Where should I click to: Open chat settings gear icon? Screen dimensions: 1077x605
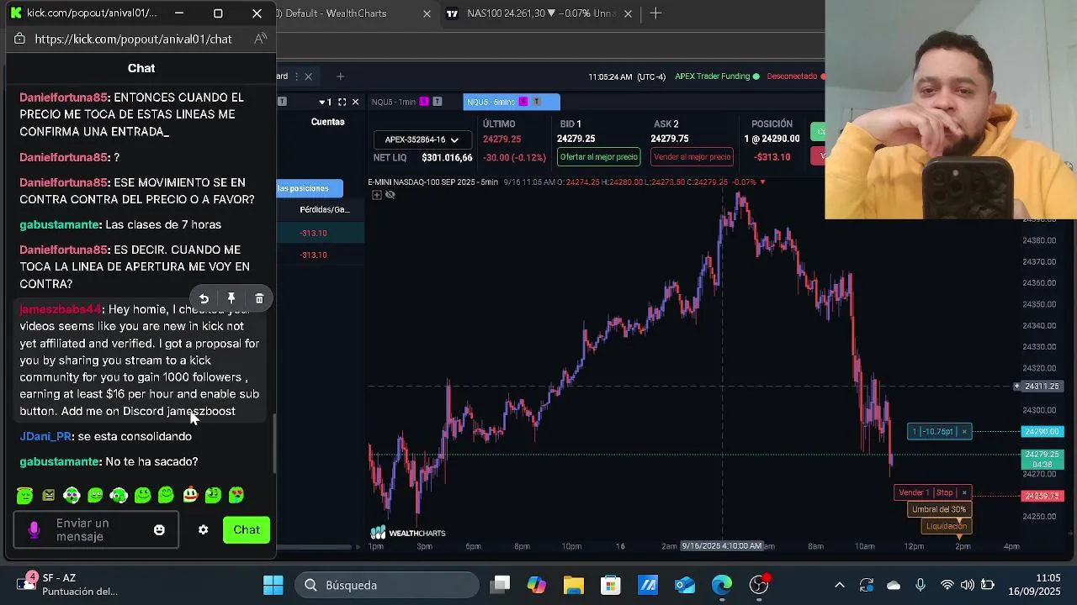point(203,529)
